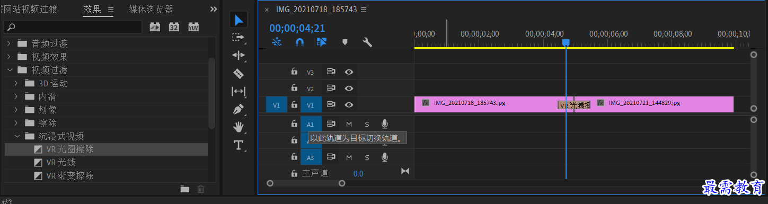Mute track A3 with M button
Viewport: 768px width, 204px height.
point(349,157)
